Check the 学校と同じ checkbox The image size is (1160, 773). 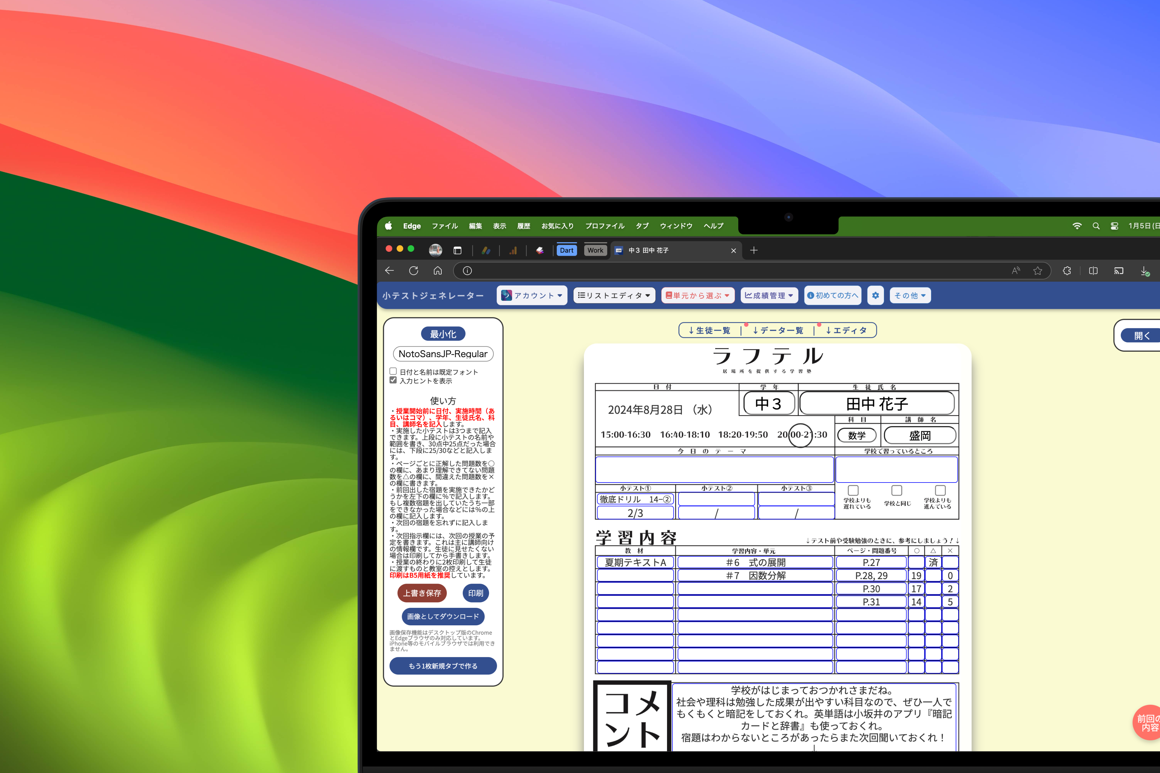pyautogui.click(x=897, y=490)
